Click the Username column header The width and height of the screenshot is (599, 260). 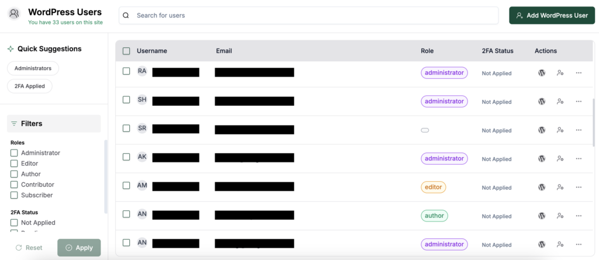coord(152,51)
